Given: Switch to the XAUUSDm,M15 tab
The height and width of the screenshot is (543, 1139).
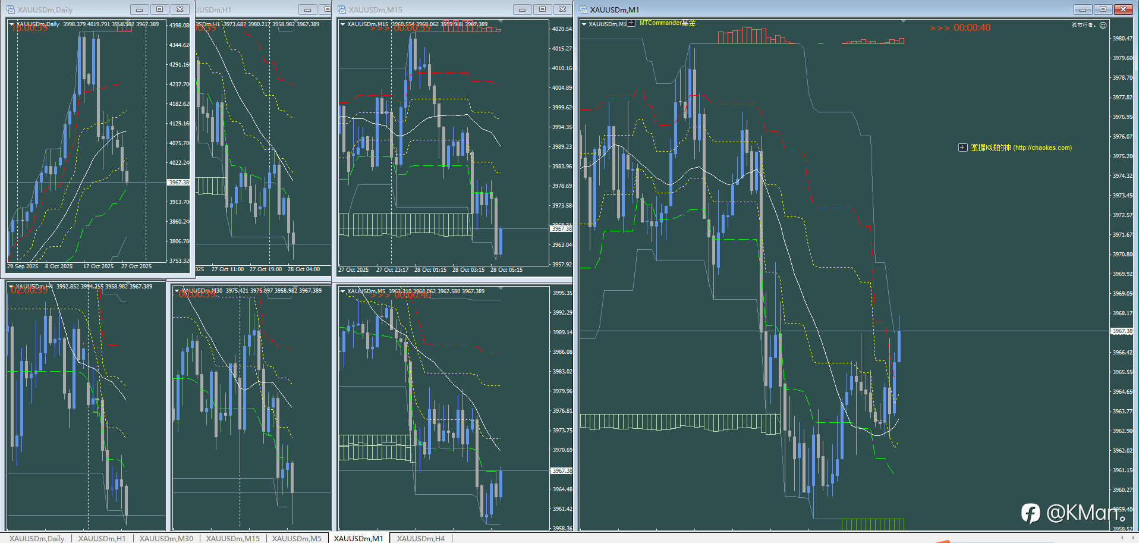Looking at the screenshot, I should 233,538.
